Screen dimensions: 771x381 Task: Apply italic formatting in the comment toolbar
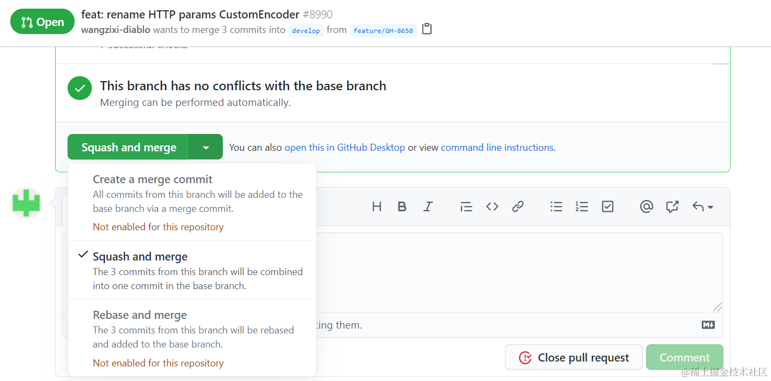pos(428,206)
